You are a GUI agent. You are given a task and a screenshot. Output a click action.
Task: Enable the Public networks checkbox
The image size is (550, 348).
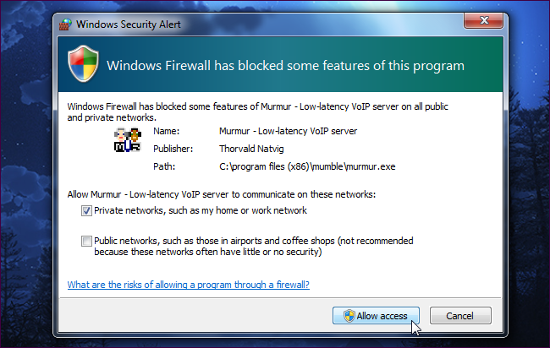(x=86, y=241)
